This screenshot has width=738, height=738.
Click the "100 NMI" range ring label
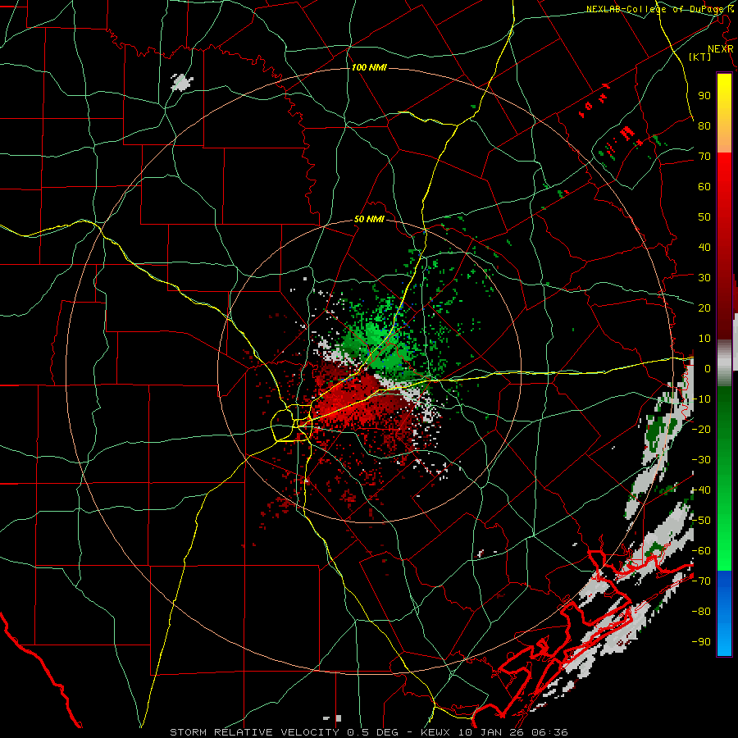click(369, 68)
